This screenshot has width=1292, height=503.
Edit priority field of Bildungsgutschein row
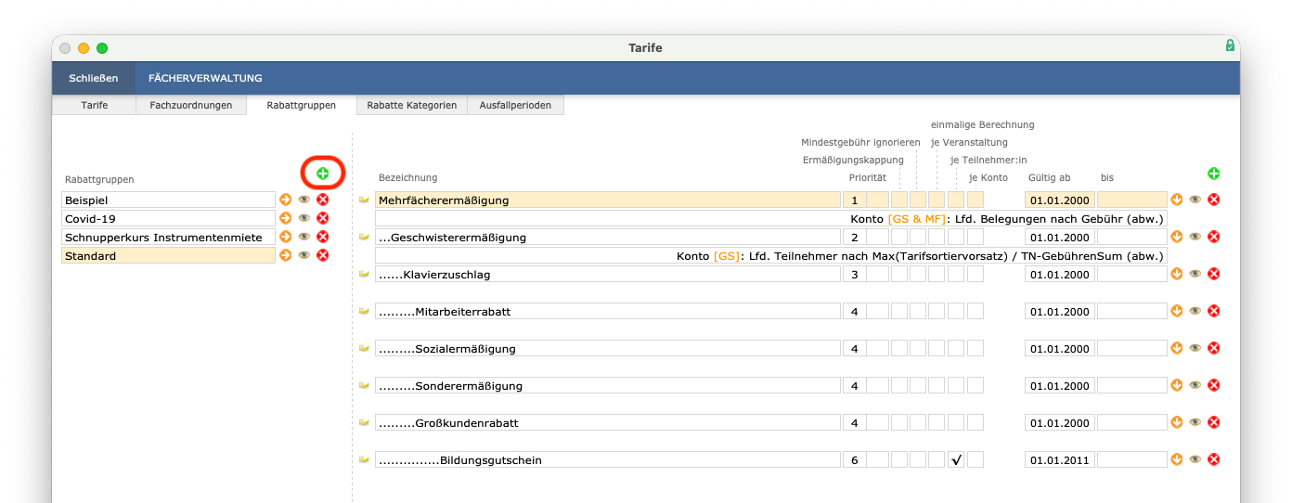[x=855, y=459]
